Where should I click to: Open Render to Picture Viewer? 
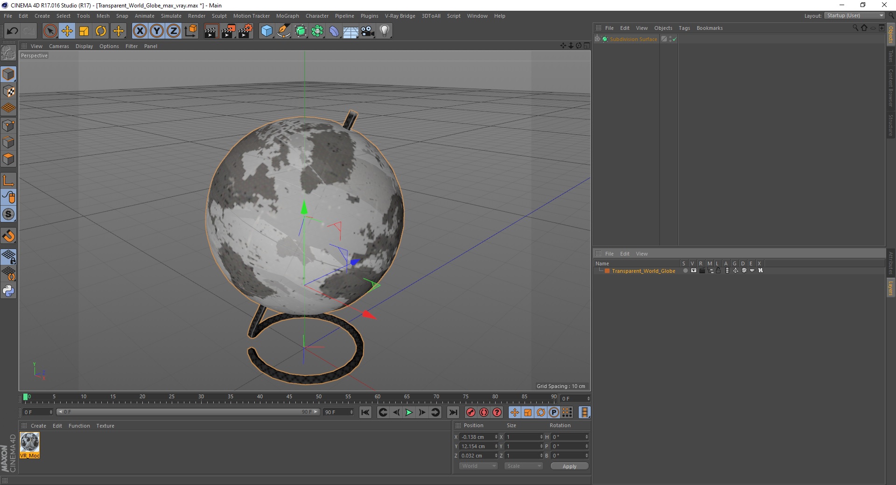228,31
